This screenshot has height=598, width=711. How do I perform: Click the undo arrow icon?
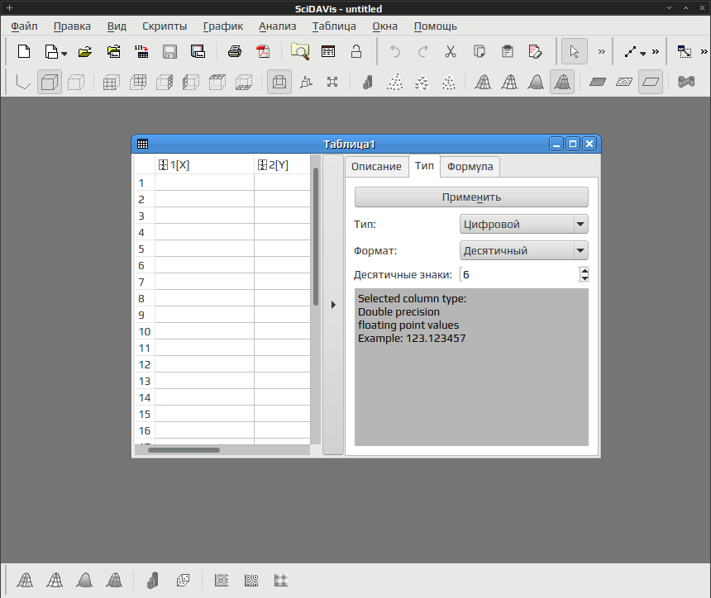(x=395, y=52)
